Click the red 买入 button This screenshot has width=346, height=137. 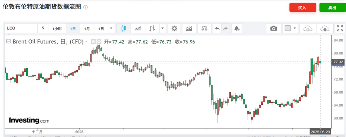click(302, 8)
